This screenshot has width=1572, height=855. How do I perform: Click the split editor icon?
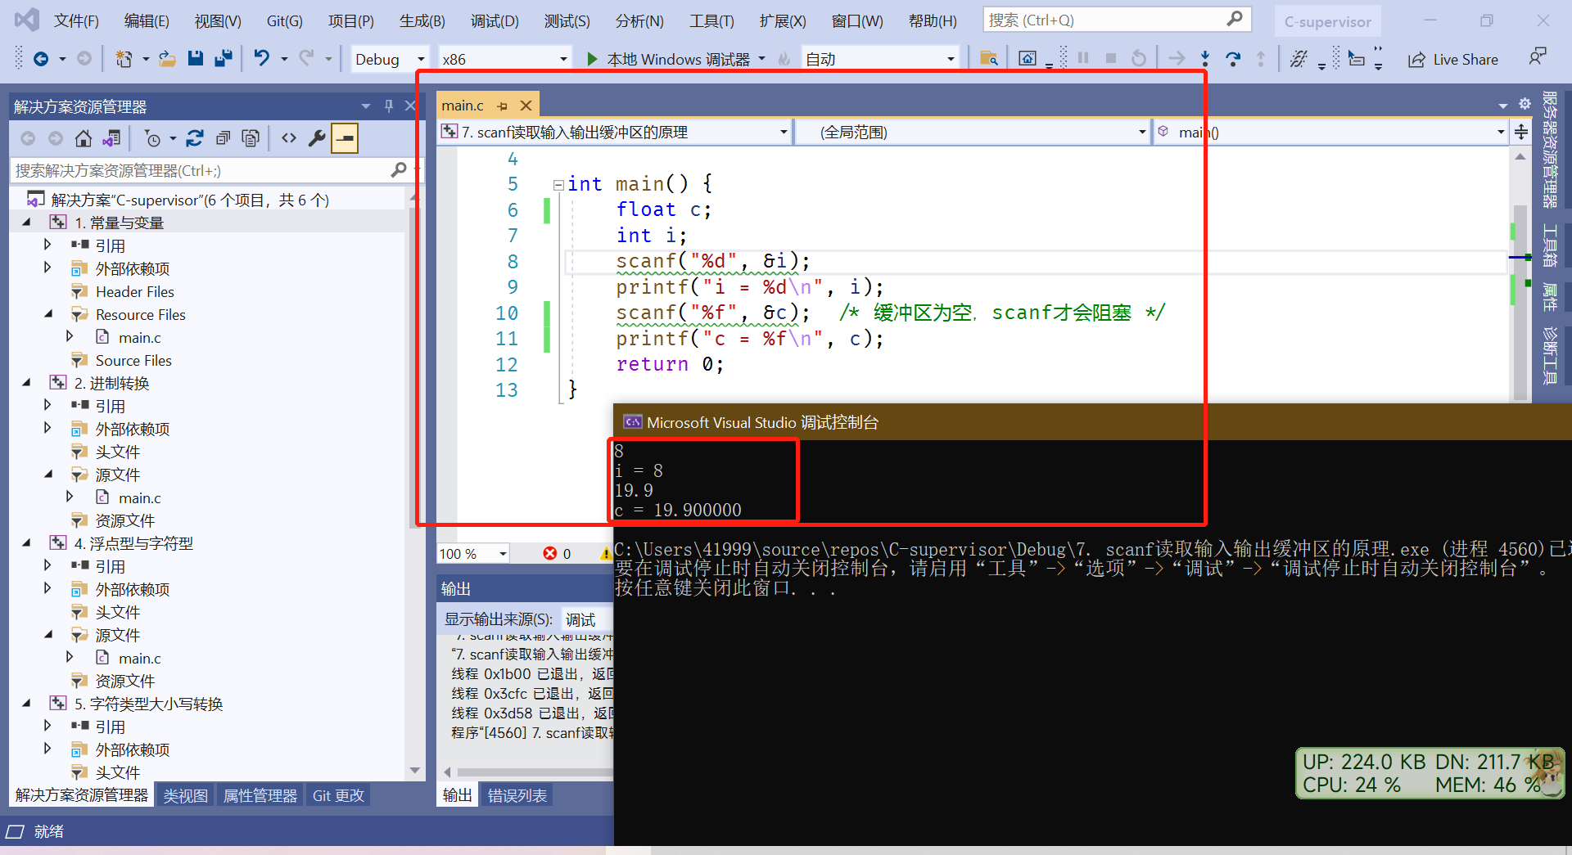(1521, 132)
